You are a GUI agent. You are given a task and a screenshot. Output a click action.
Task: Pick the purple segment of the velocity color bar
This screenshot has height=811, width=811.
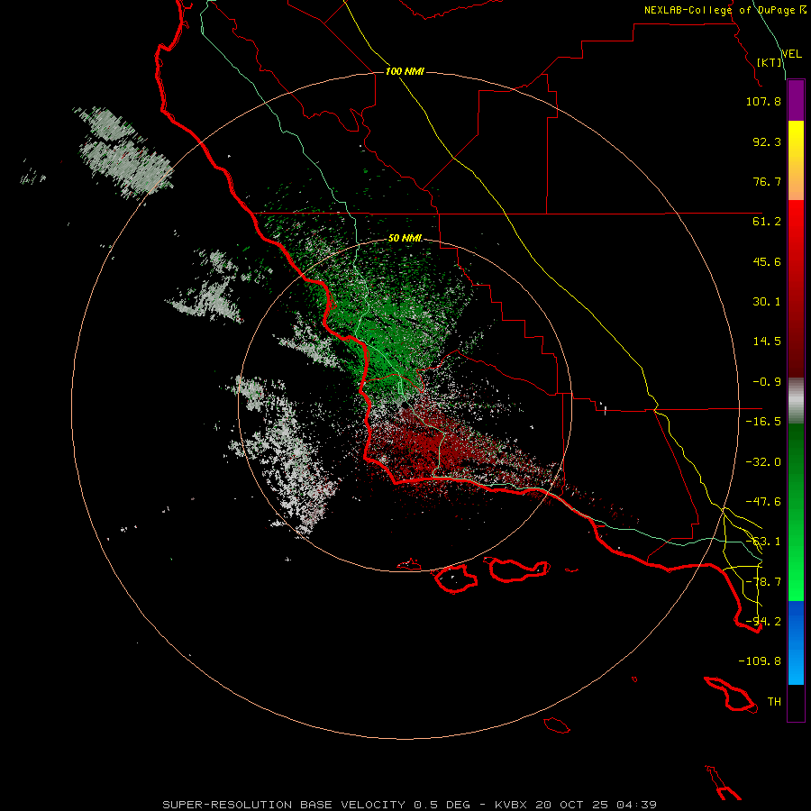coord(796,100)
